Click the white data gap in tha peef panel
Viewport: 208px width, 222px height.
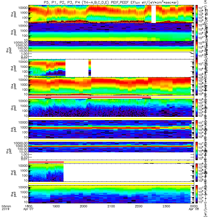(154, 14)
